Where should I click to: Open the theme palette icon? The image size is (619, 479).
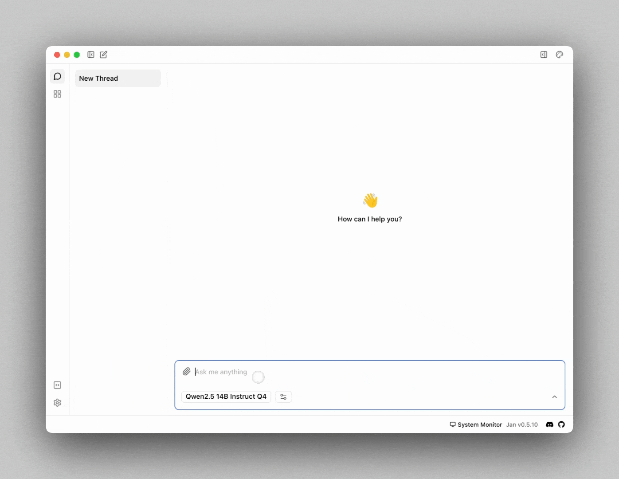559,55
